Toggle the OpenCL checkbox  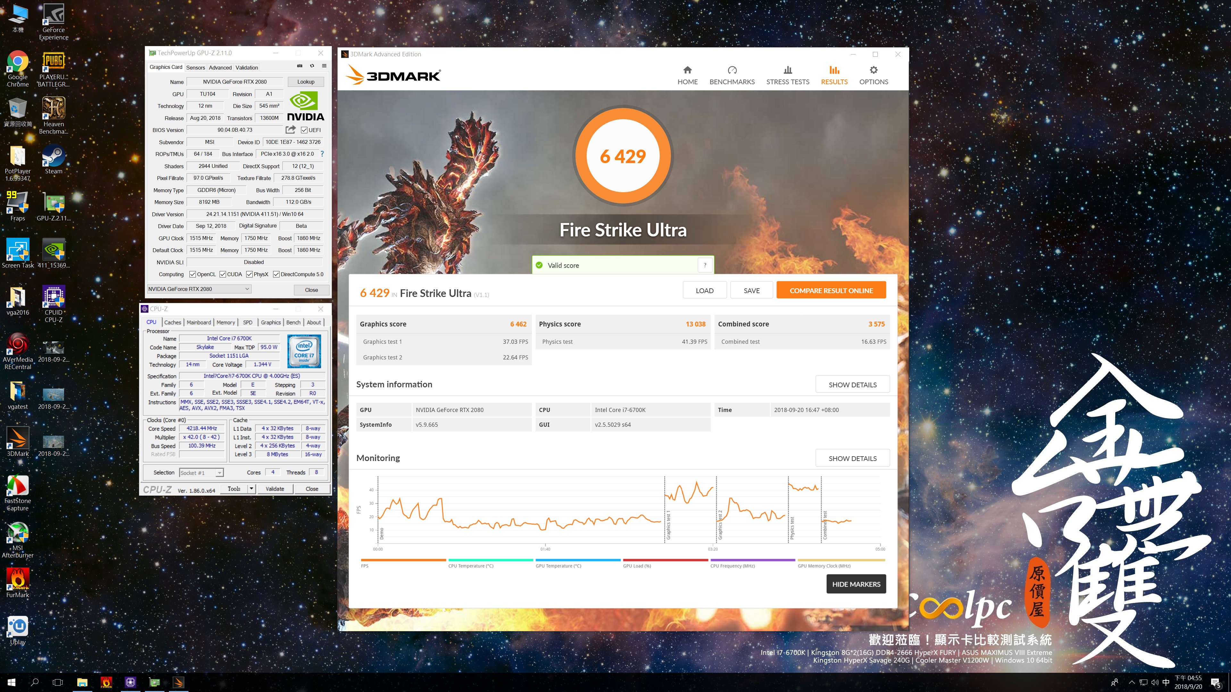pos(193,274)
